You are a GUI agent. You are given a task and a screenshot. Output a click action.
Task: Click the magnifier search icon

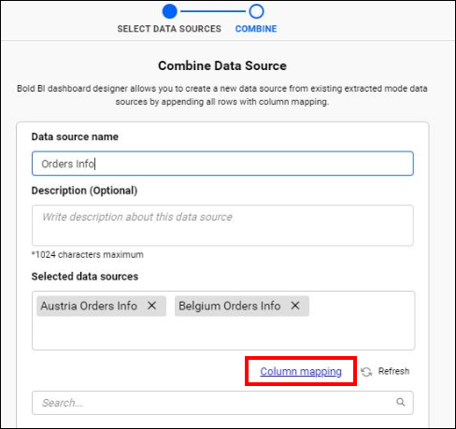pos(401,402)
